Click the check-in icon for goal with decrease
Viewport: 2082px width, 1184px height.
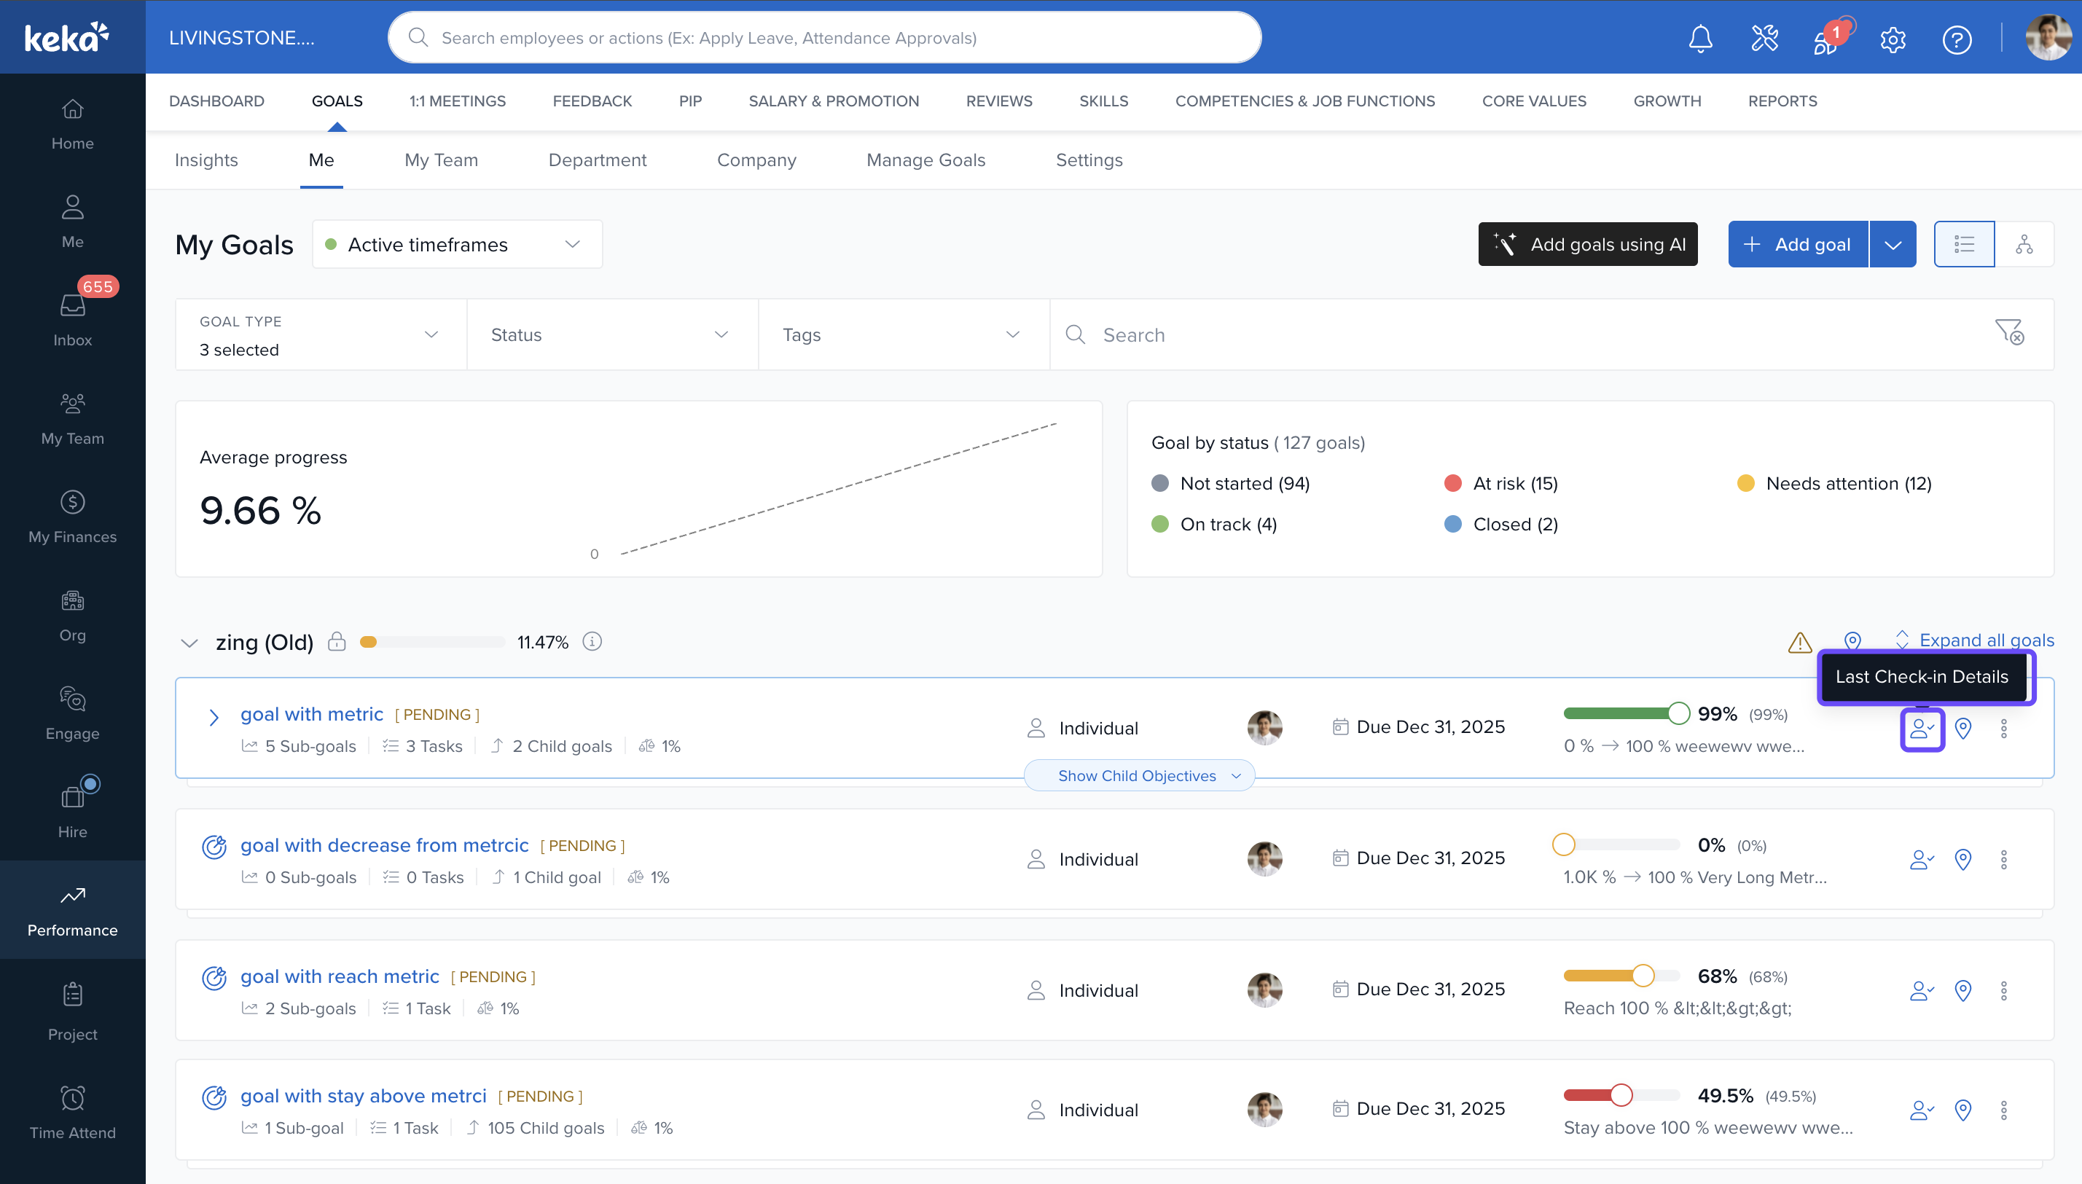(1921, 860)
